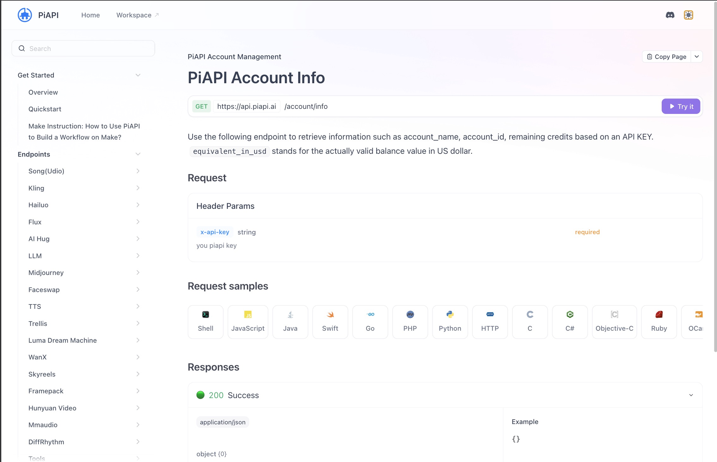This screenshot has height=462, width=717.
Task: Expand the Song(Udio) chevron
Action: (138, 171)
